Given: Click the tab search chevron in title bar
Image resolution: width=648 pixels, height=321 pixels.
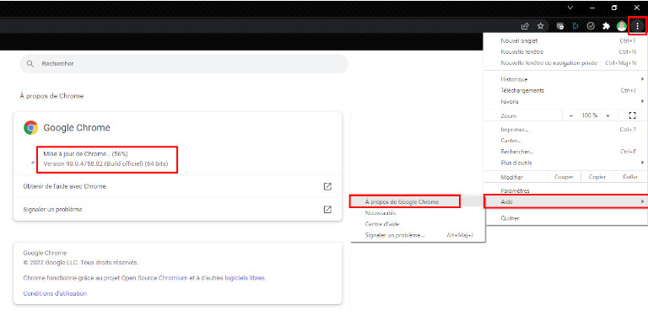Looking at the screenshot, I should [x=570, y=8].
